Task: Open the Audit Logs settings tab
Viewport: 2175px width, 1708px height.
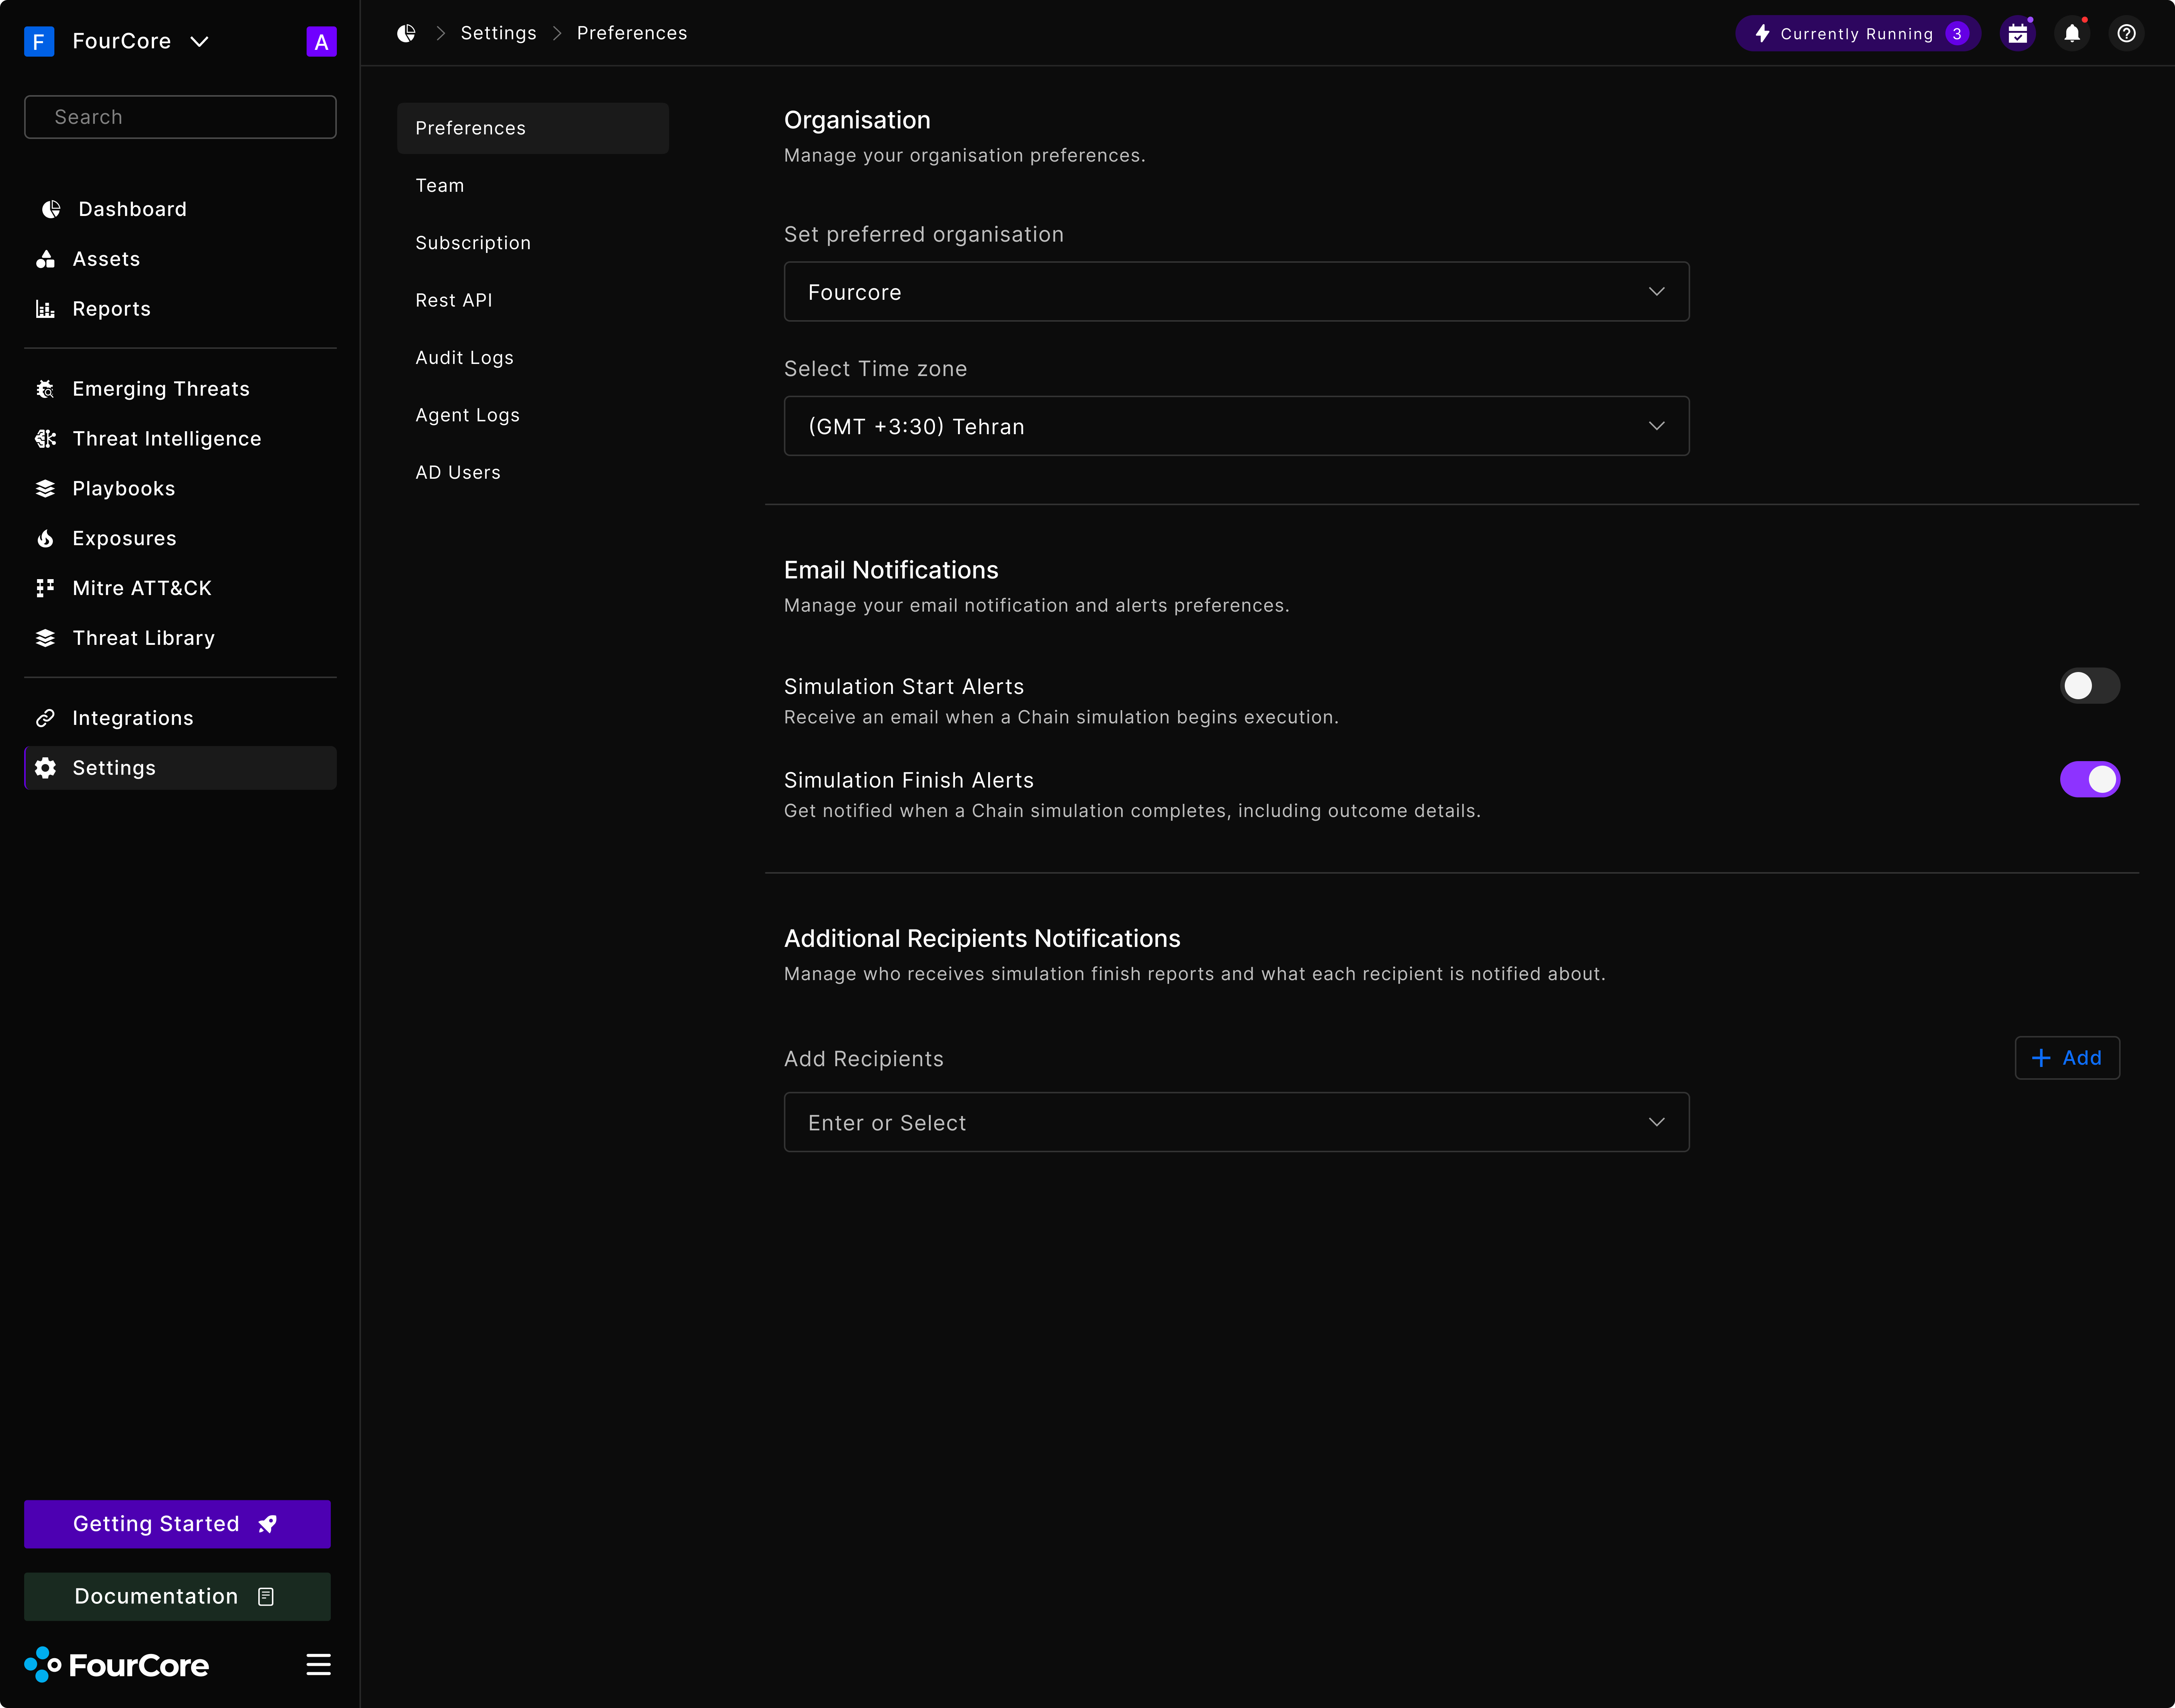Action: coord(533,357)
